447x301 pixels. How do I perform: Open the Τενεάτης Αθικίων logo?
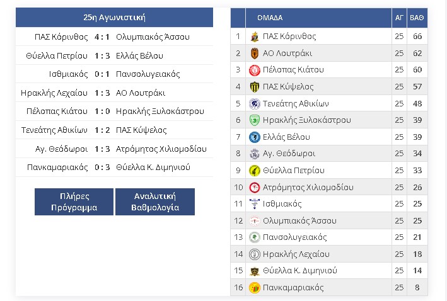pyautogui.click(x=254, y=104)
